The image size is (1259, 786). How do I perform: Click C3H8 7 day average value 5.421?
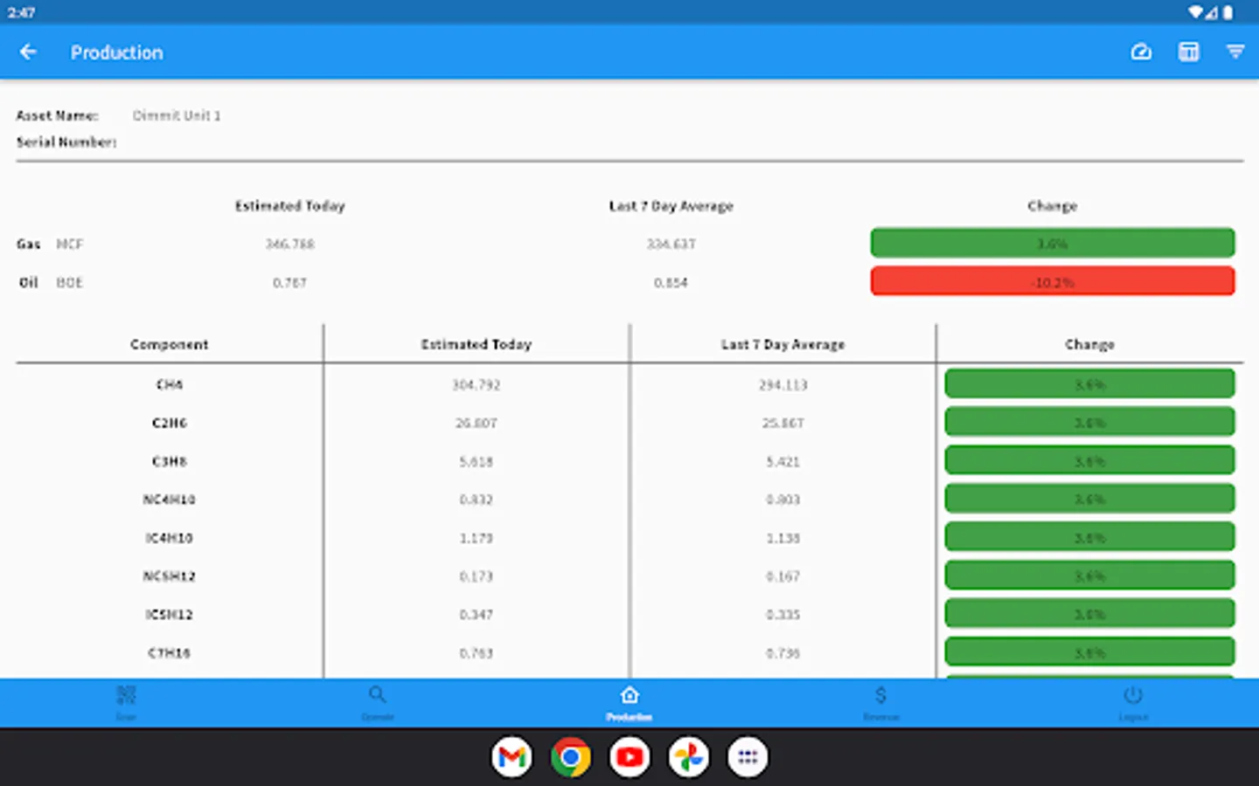point(783,461)
